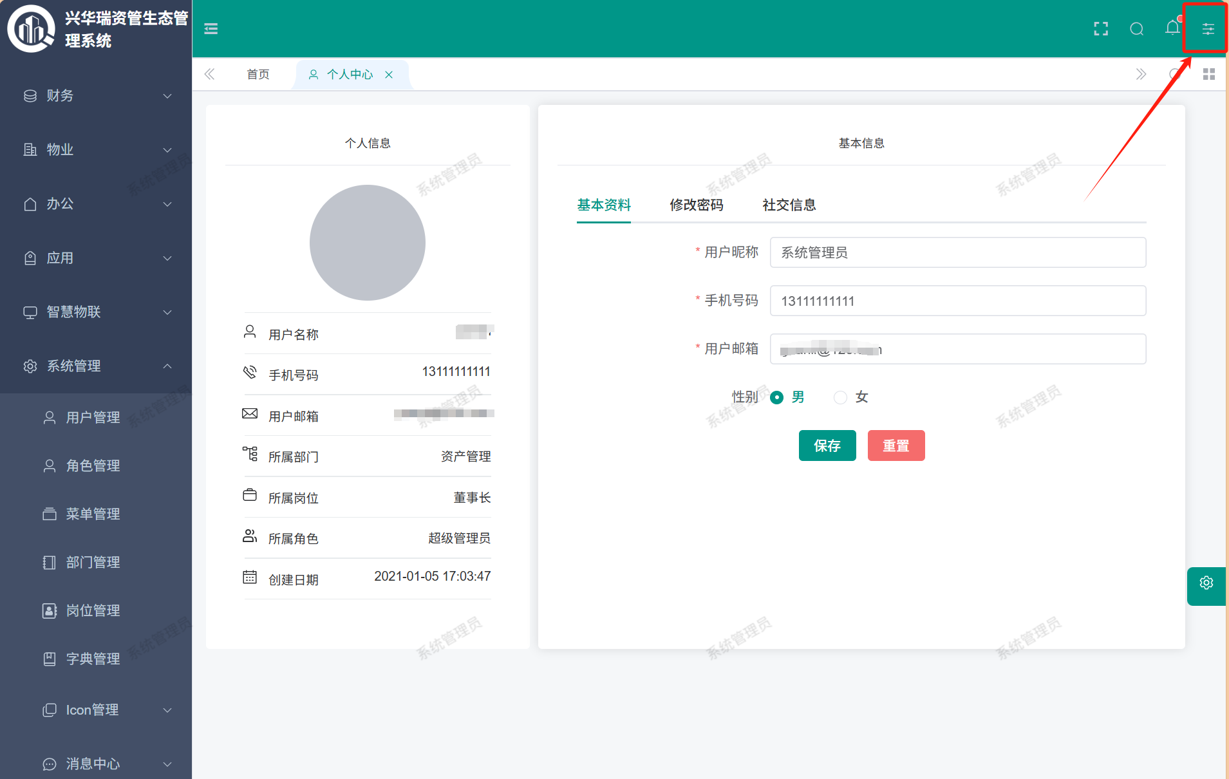The width and height of the screenshot is (1229, 779).
Task: Switch to the 社交信息 tab
Action: coord(789,205)
